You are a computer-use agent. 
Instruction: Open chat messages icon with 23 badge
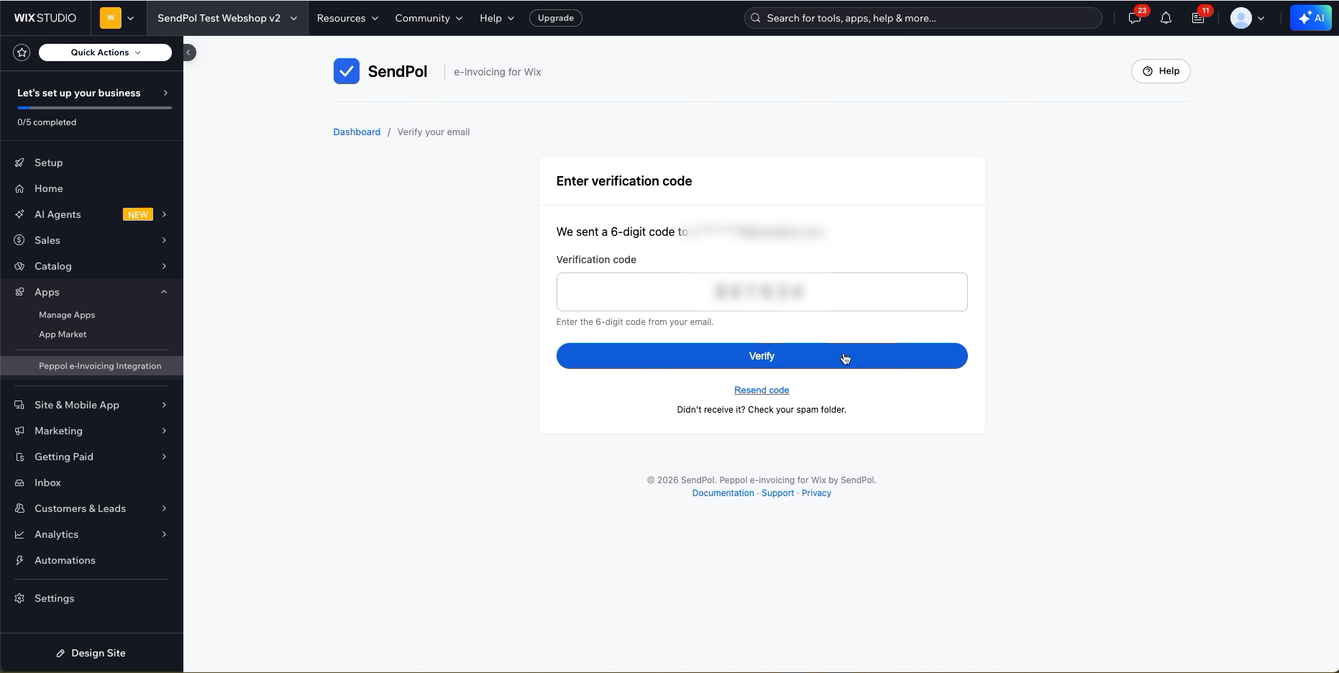(1135, 18)
